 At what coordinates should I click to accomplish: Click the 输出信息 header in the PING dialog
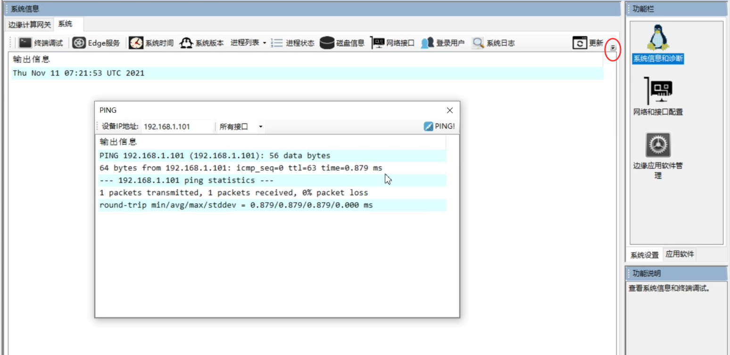(272, 142)
